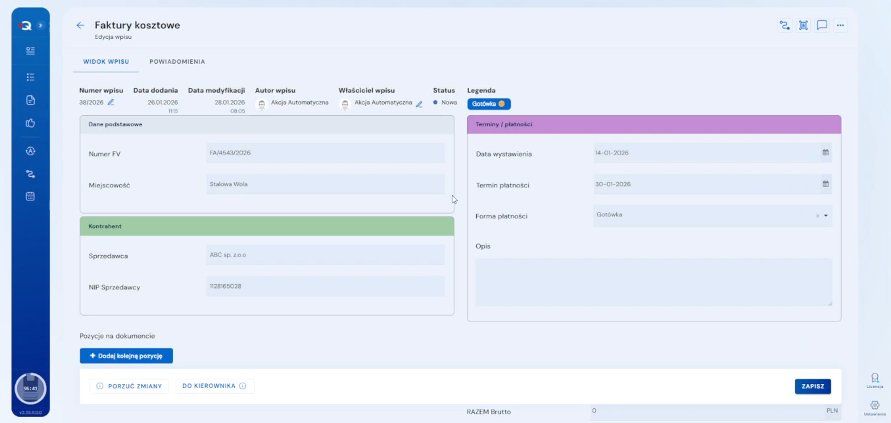Click Dodaj kolejną pozycję button
891x423 pixels.
coord(126,356)
